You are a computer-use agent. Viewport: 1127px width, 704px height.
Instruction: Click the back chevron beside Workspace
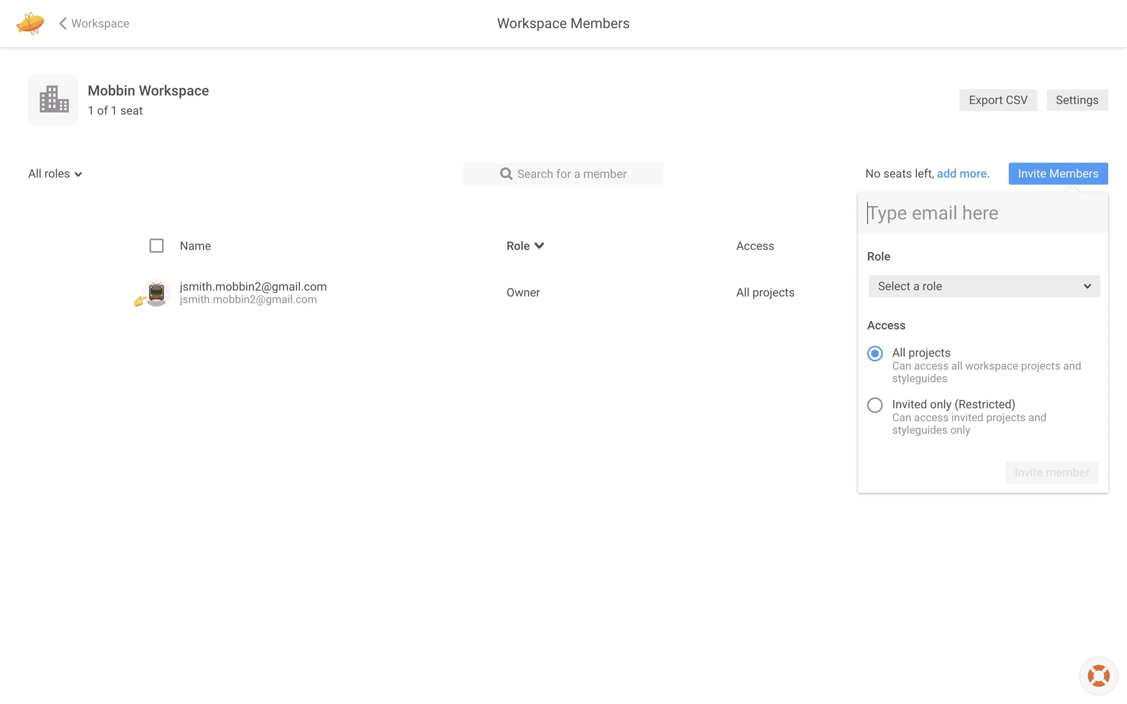(x=63, y=23)
